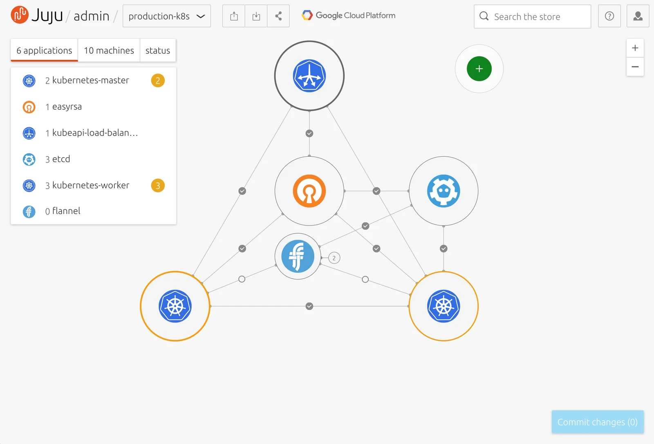Switch to the 10 machines tab
Viewport: 654px width, 444px height.
[109, 50]
